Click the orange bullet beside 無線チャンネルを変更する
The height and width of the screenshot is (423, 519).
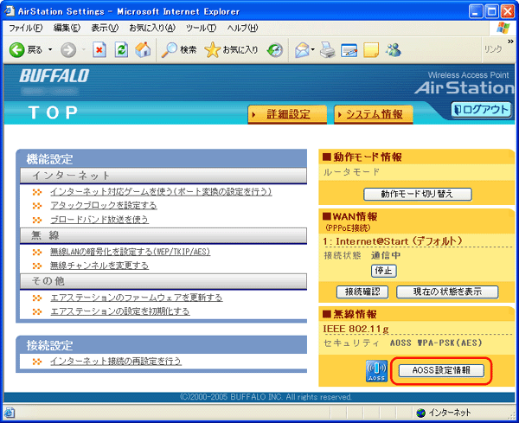[37, 266]
